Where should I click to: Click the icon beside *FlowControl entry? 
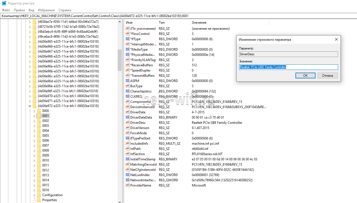click(128, 34)
